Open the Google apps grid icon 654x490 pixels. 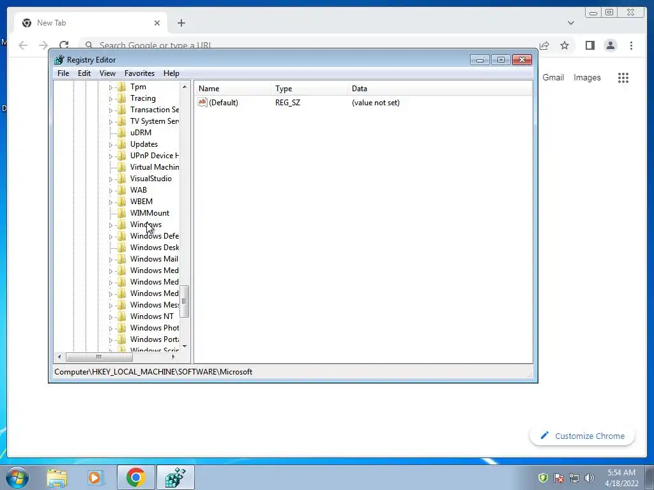[x=623, y=77]
